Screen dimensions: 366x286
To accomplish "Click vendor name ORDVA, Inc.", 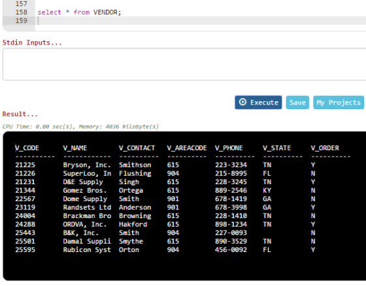I will click(x=85, y=224).
